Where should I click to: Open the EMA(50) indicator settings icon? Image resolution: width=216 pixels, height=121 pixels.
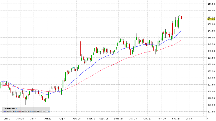33,112
